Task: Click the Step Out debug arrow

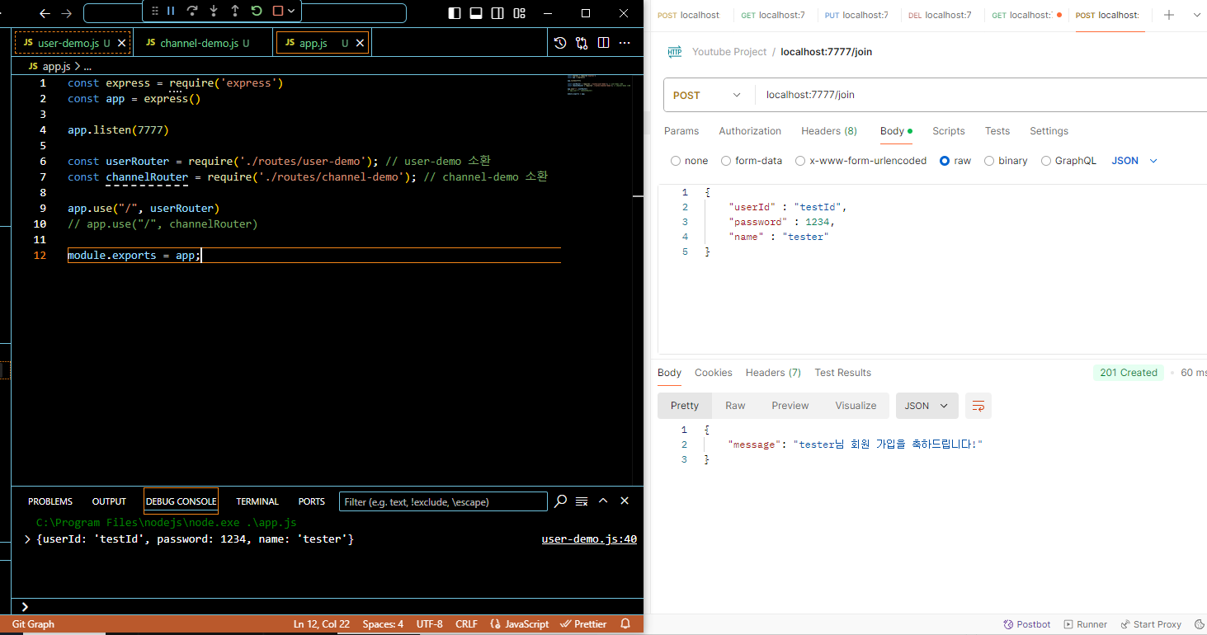Action: pos(235,12)
